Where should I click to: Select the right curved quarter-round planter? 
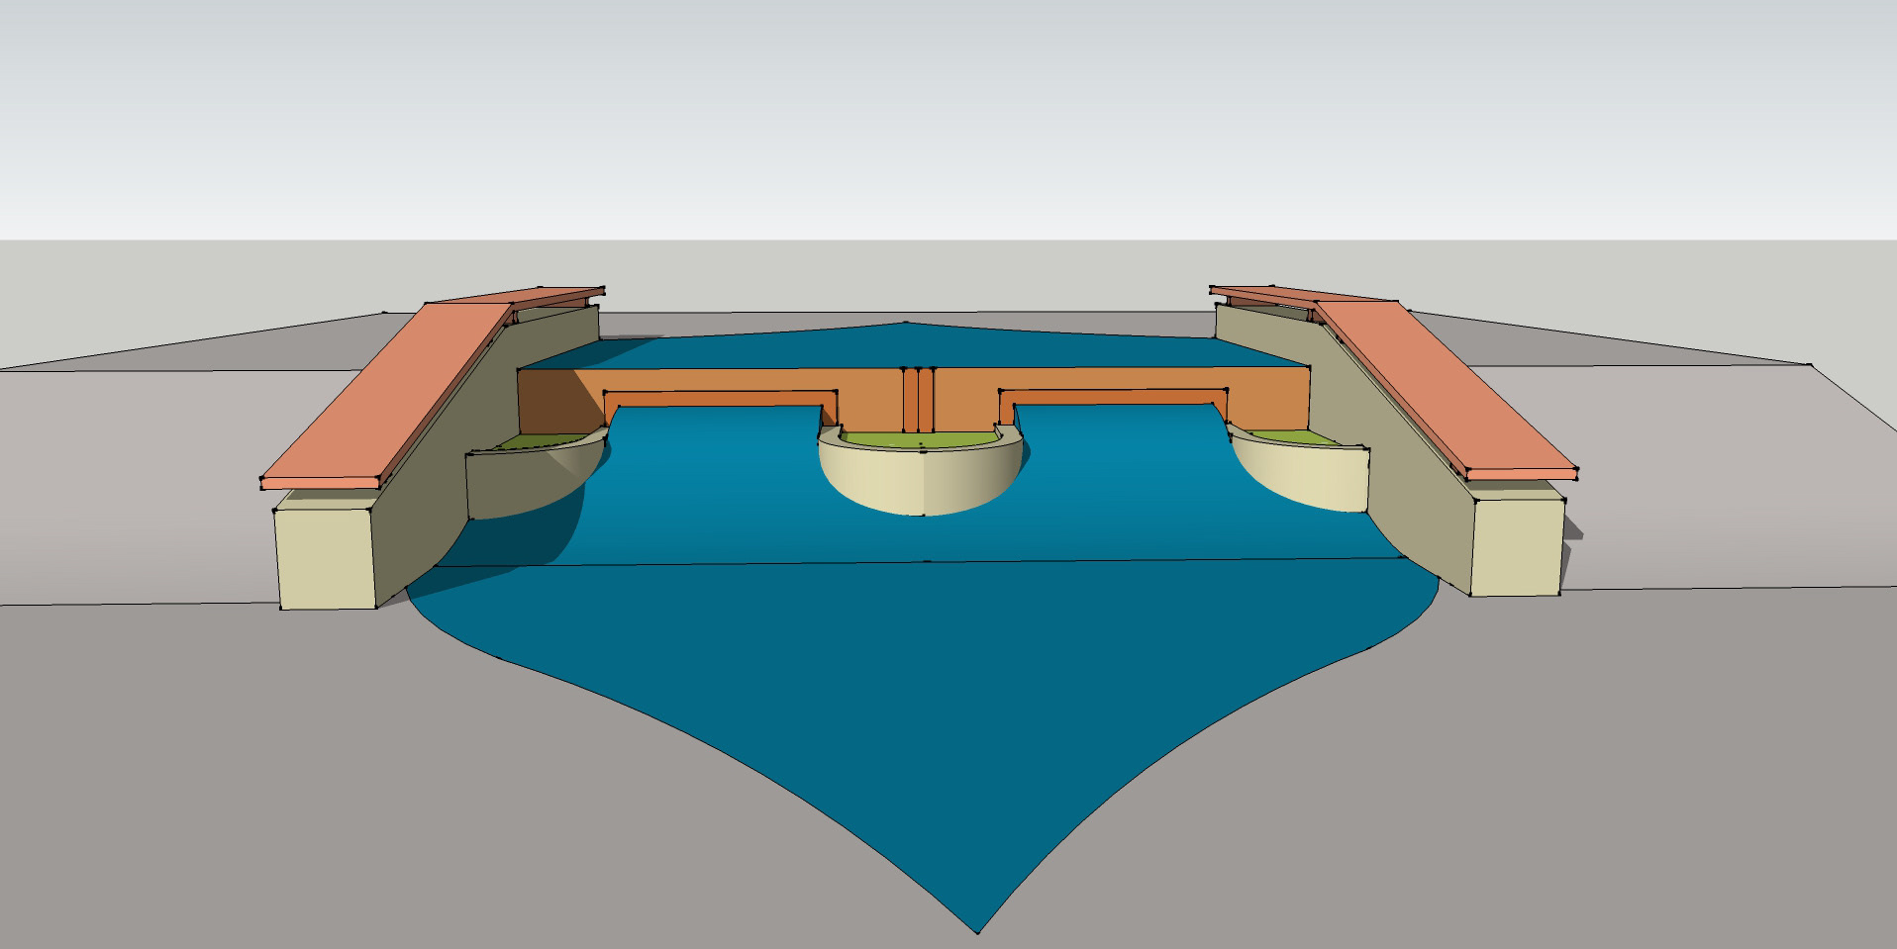(x=1299, y=473)
